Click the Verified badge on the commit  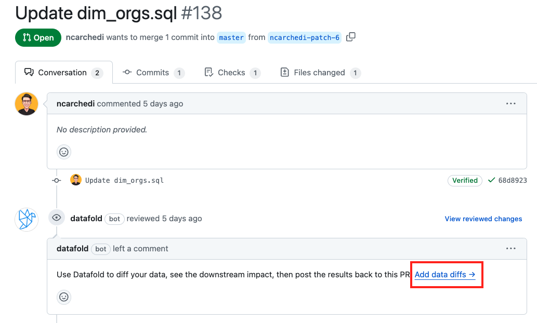coord(465,180)
